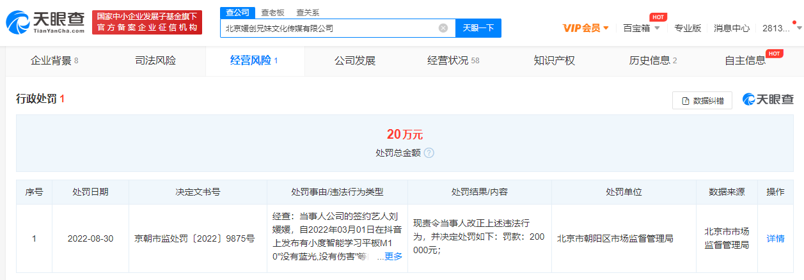This screenshot has height=280, width=804.
Task: Click the 数据纠错 button
Action: coord(702,100)
